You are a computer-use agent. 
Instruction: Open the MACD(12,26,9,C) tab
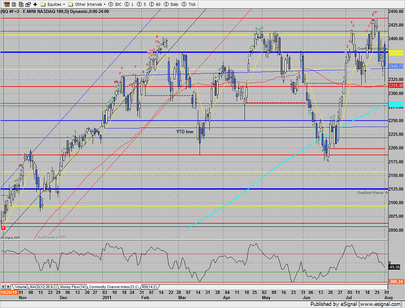[x=43, y=287]
